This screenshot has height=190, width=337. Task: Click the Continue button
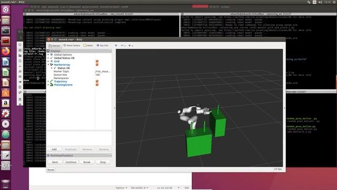71,162
